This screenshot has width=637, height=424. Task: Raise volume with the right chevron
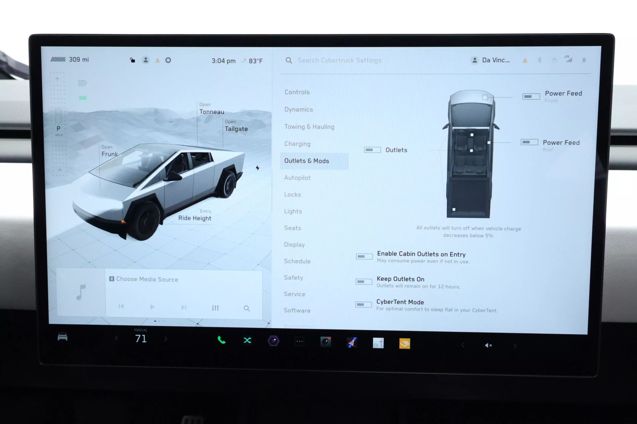click(x=515, y=346)
